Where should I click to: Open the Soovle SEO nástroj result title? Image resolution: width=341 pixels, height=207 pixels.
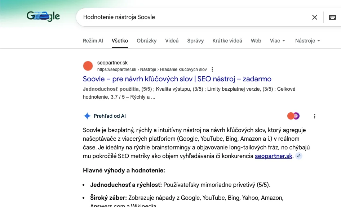pos(177,79)
